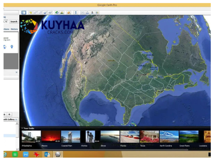Click the sidebar scrollbar up arrow
The width and height of the screenshot is (211, 162).
(17, 123)
